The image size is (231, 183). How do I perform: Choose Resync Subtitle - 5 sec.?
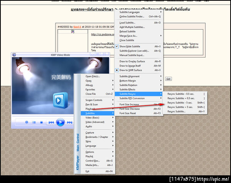coord(185,103)
